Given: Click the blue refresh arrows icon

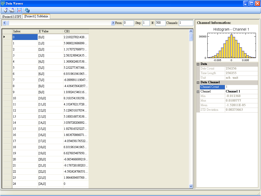Looking at the screenshot, I should coord(27,10).
